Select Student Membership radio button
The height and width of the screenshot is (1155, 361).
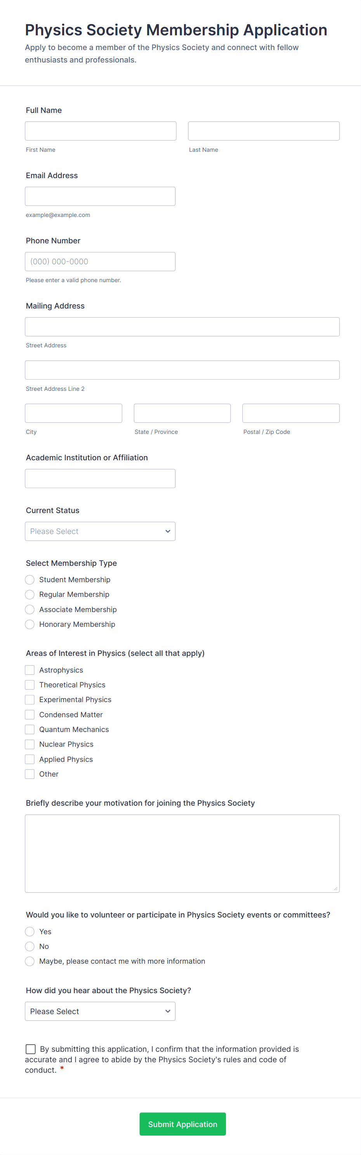tap(30, 580)
